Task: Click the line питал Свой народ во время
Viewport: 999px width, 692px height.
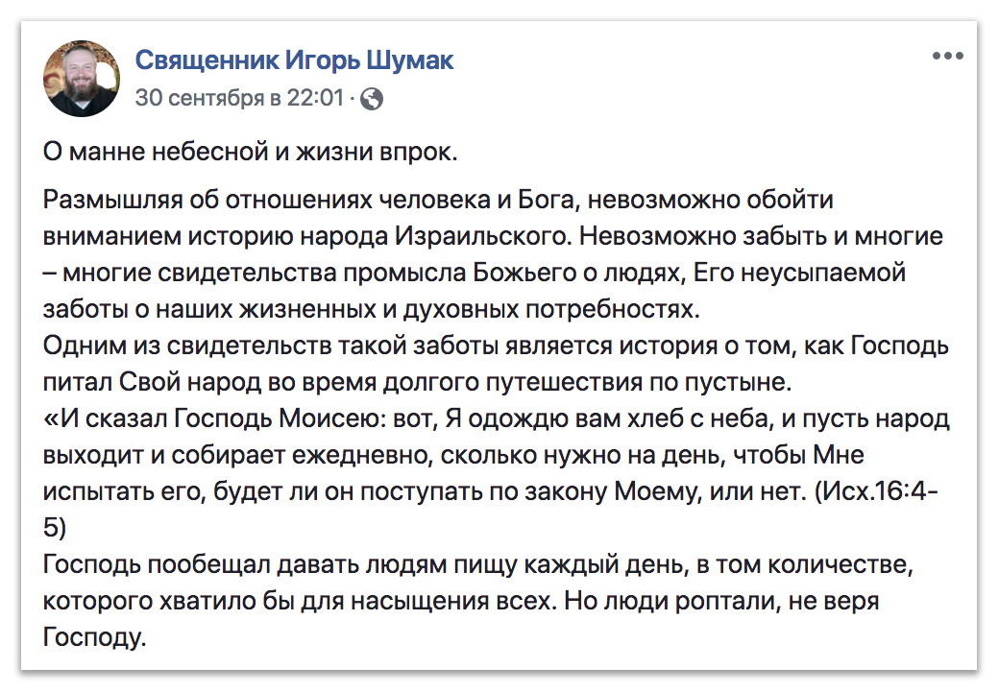Action: coord(417,382)
